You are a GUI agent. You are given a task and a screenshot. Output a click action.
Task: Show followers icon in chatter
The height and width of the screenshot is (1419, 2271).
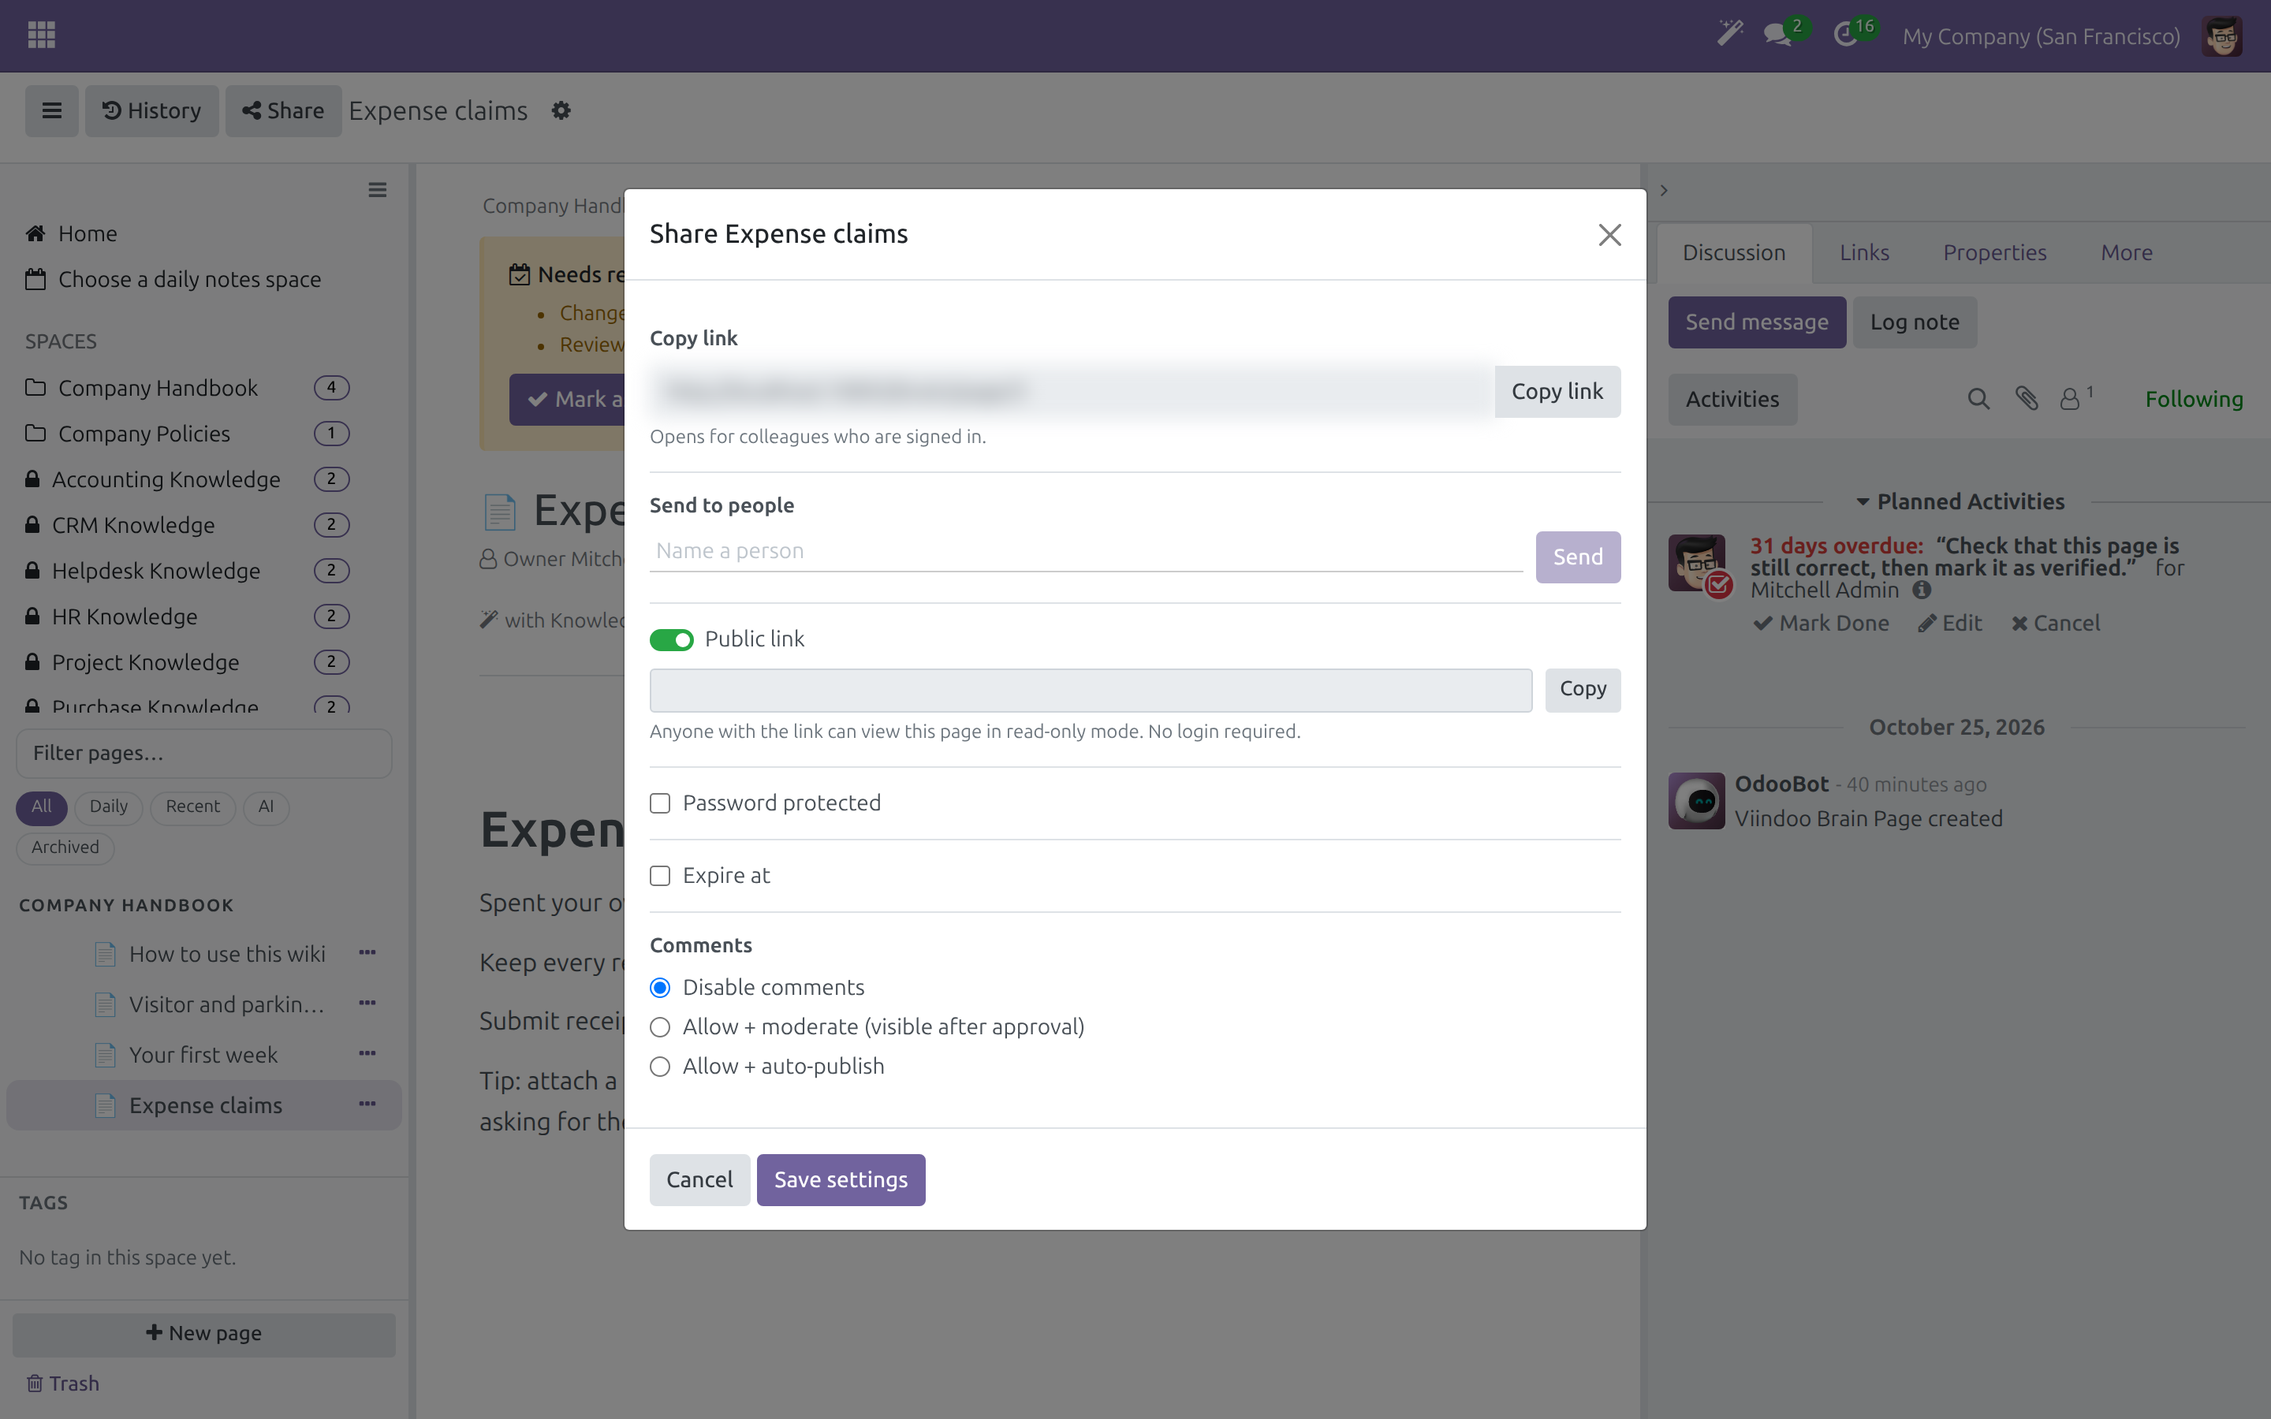click(x=2075, y=399)
